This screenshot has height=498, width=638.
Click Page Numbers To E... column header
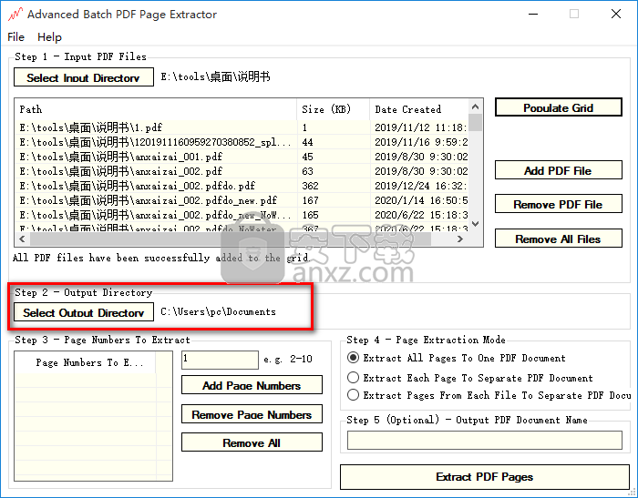click(x=86, y=362)
